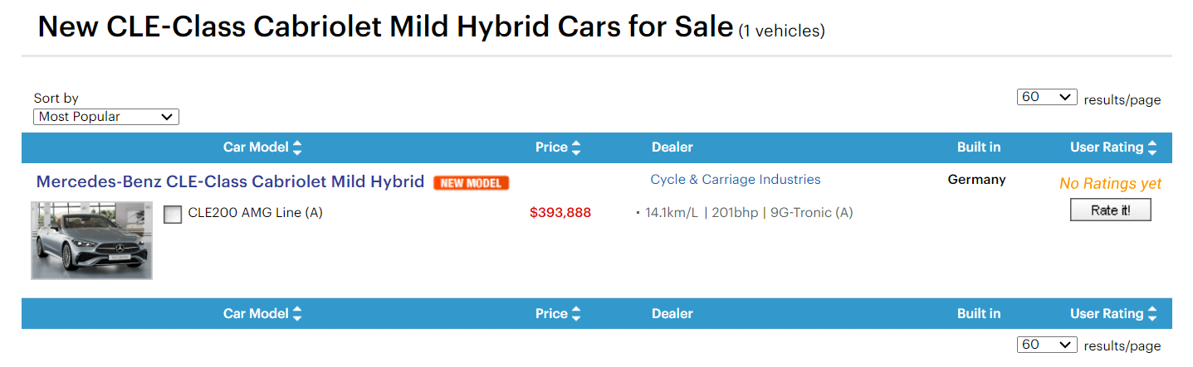Open the Cycle & Carriage Industries dealer link

coord(735,180)
